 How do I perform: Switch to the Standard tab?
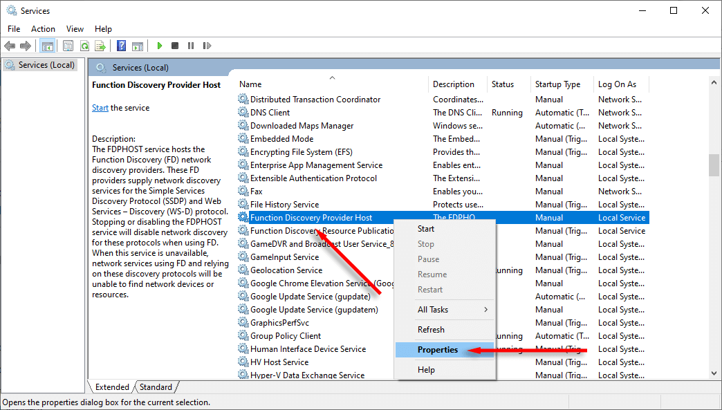pos(156,387)
